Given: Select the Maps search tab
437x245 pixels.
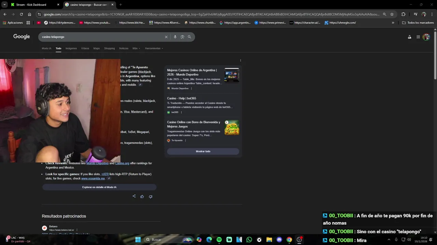Looking at the screenshot, I should (x=97, y=48).
